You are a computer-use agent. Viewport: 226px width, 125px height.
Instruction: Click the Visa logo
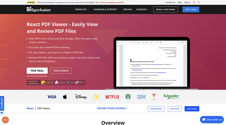coord(52,97)
